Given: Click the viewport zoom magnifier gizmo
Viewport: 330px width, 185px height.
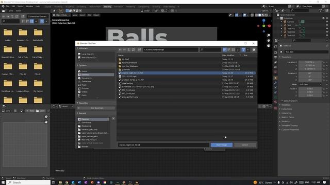Looking at the screenshot, I should tap(268, 35).
